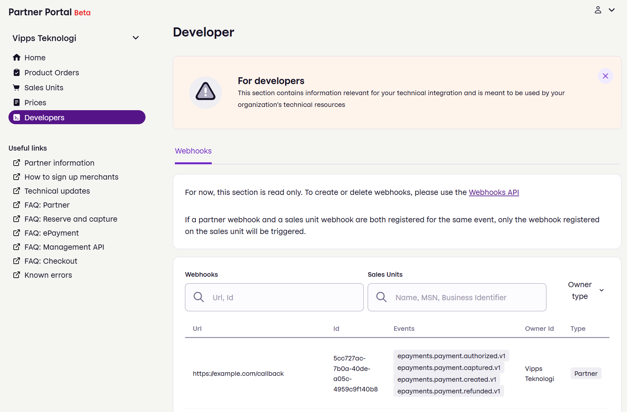Viewport: 627px width, 412px height.
Task: Click the Webhooks URL search input field
Action: pos(274,297)
